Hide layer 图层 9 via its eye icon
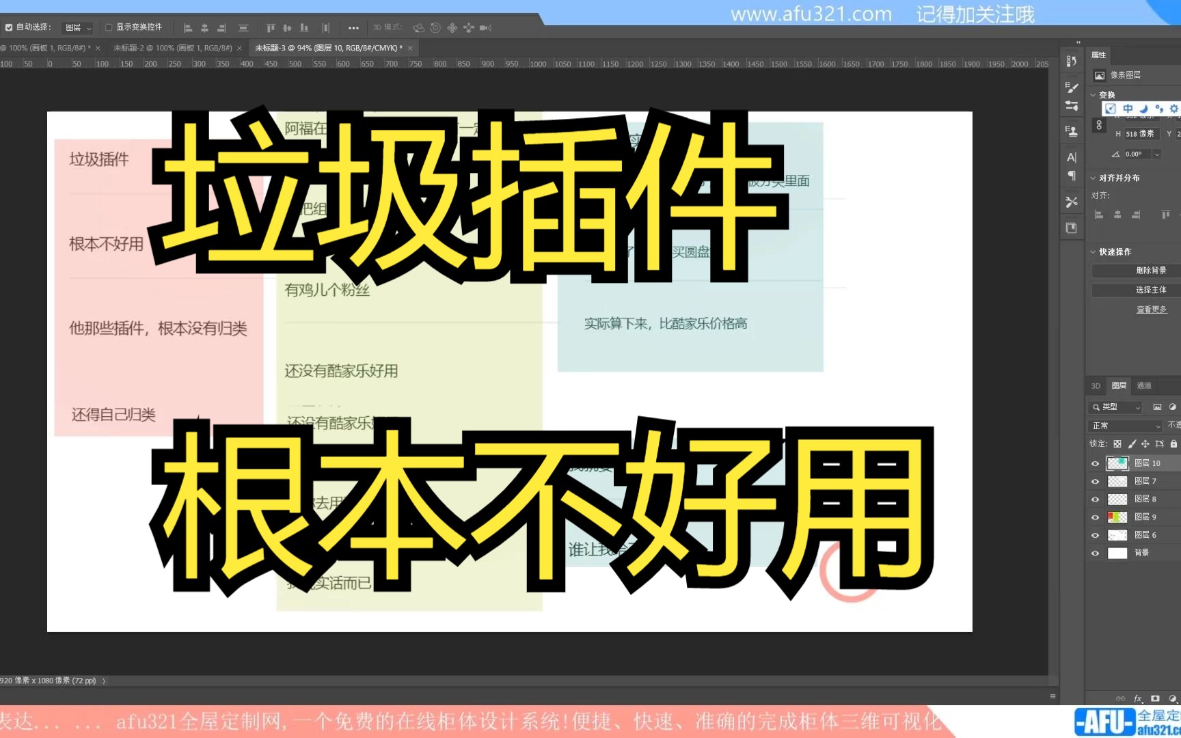1181x738 pixels. [x=1095, y=518]
